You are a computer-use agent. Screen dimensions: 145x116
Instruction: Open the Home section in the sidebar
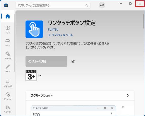pyautogui.click(x=8, y=16)
